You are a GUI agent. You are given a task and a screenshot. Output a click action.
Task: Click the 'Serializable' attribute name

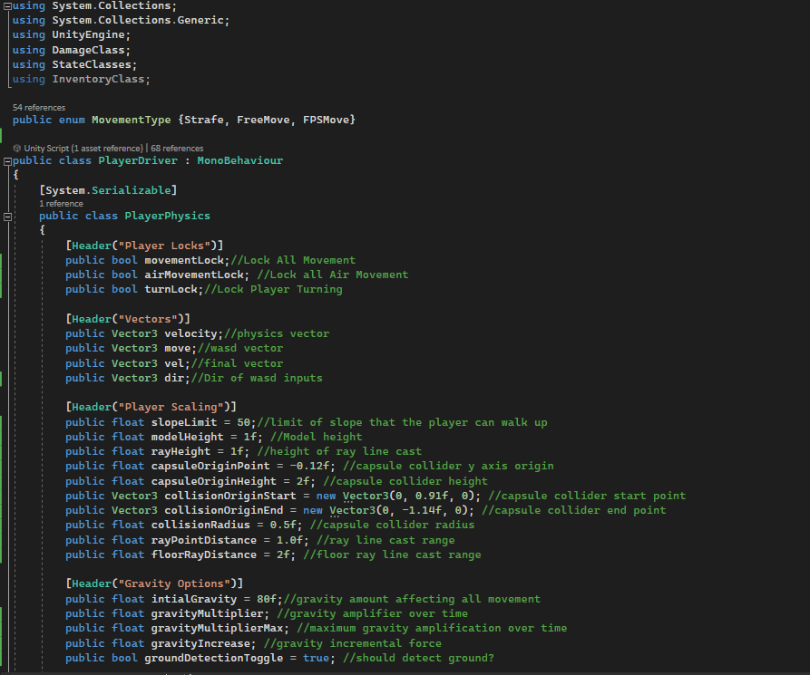(x=132, y=190)
